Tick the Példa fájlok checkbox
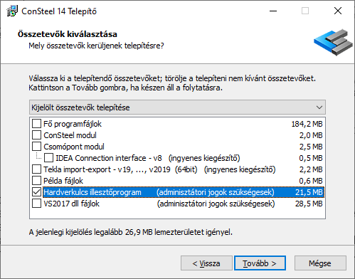Viewport: 355px width, 279px height. pos(36,181)
